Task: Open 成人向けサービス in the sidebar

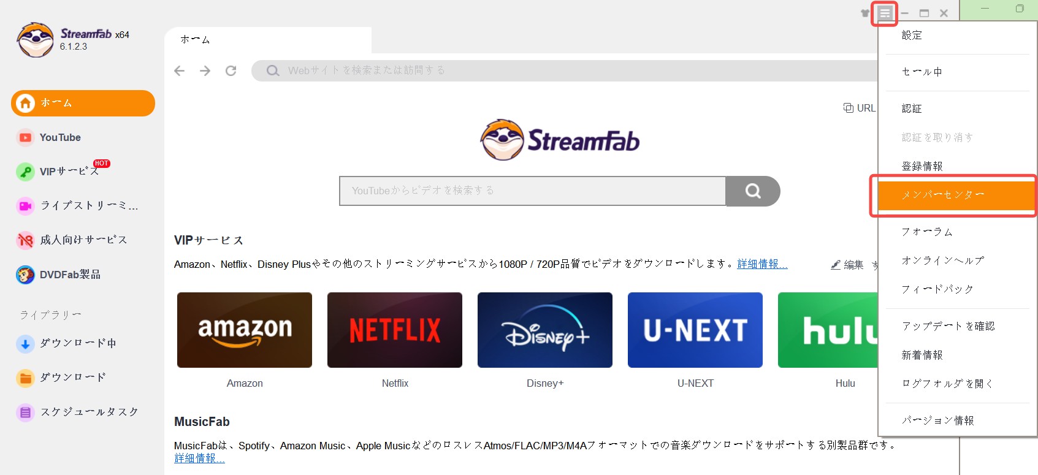Action: coord(72,240)
